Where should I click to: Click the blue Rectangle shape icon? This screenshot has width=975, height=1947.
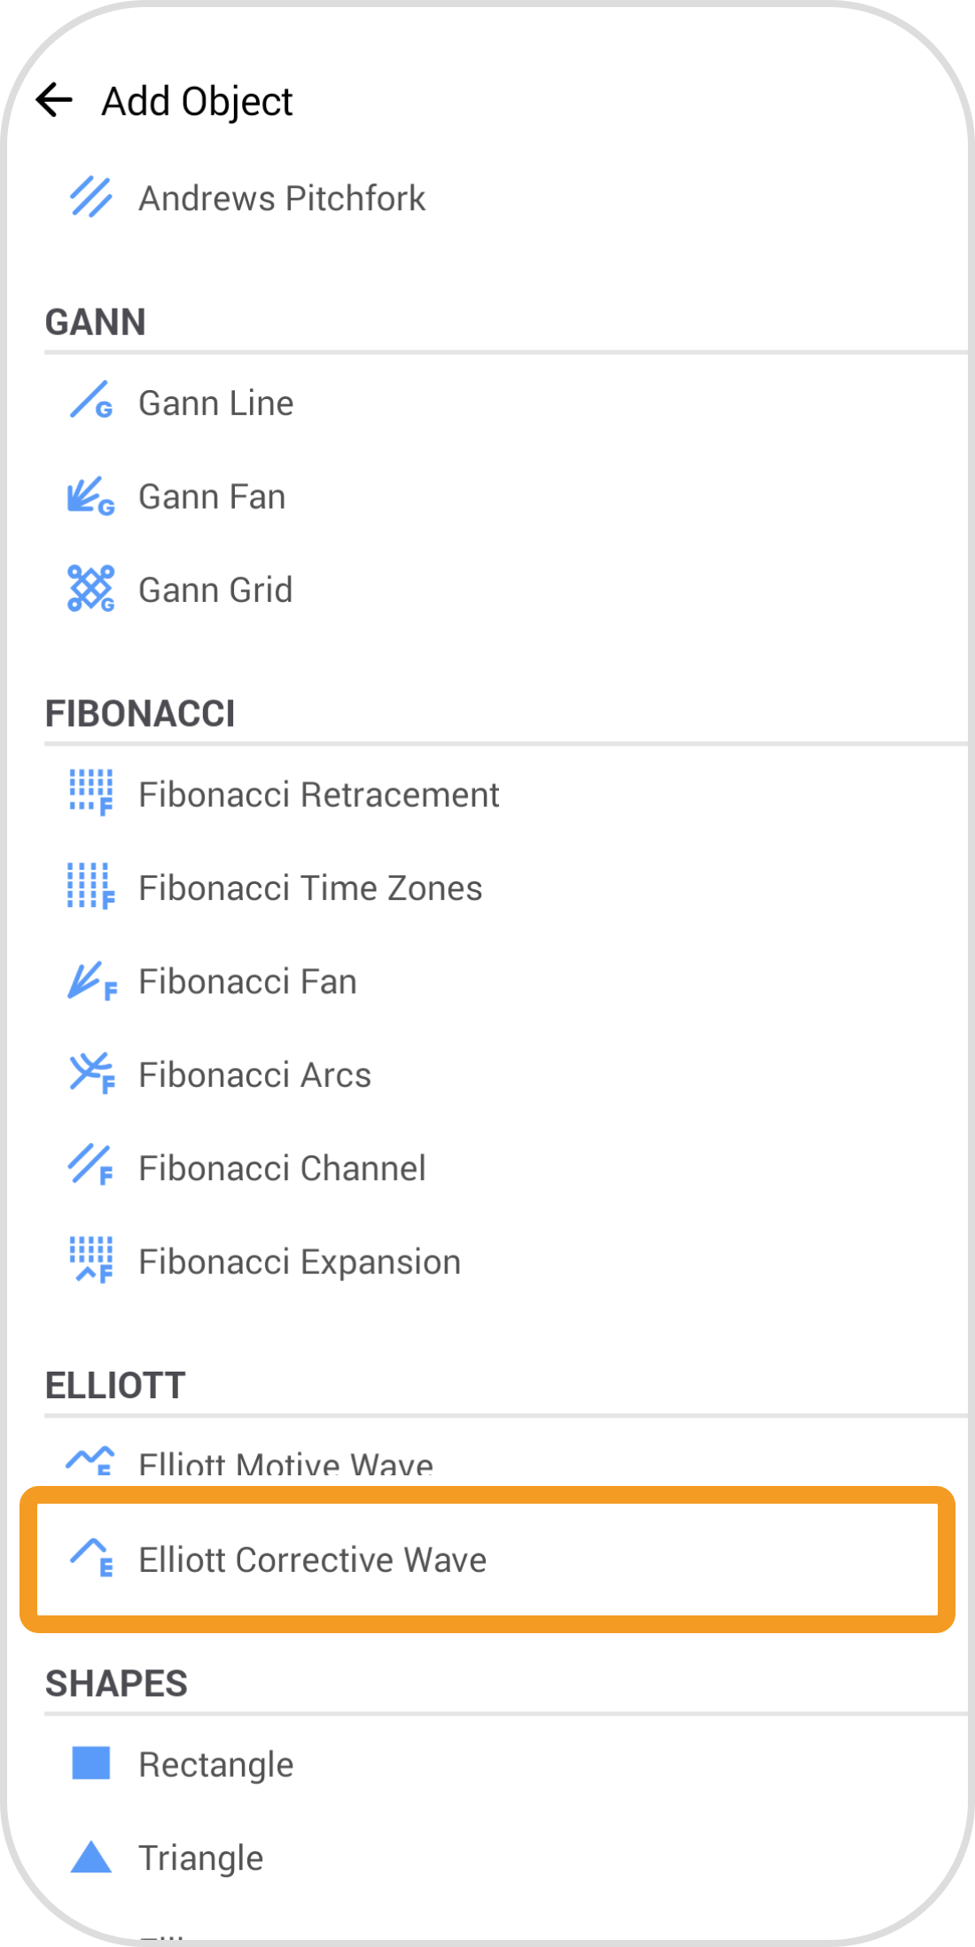(91, 1763)
